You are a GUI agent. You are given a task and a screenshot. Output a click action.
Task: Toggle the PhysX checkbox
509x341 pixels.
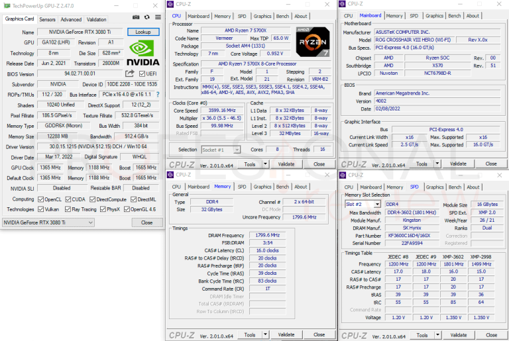[x=103, y=209]
